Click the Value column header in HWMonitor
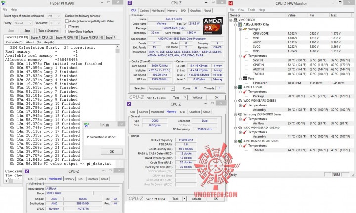The width and height of the screenshot is (356, 213). click(297, 15)
